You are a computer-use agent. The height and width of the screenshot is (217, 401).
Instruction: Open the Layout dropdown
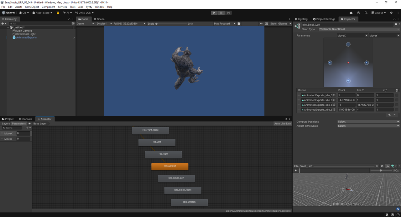[x=379, y=13]
